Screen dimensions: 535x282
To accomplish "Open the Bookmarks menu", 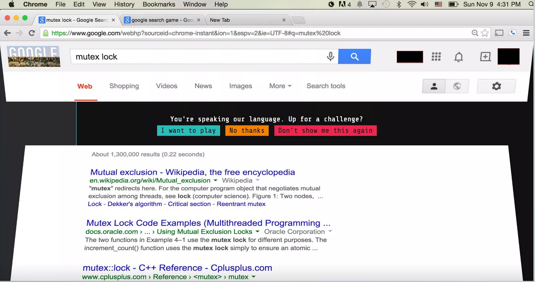I will coord(159,4).
